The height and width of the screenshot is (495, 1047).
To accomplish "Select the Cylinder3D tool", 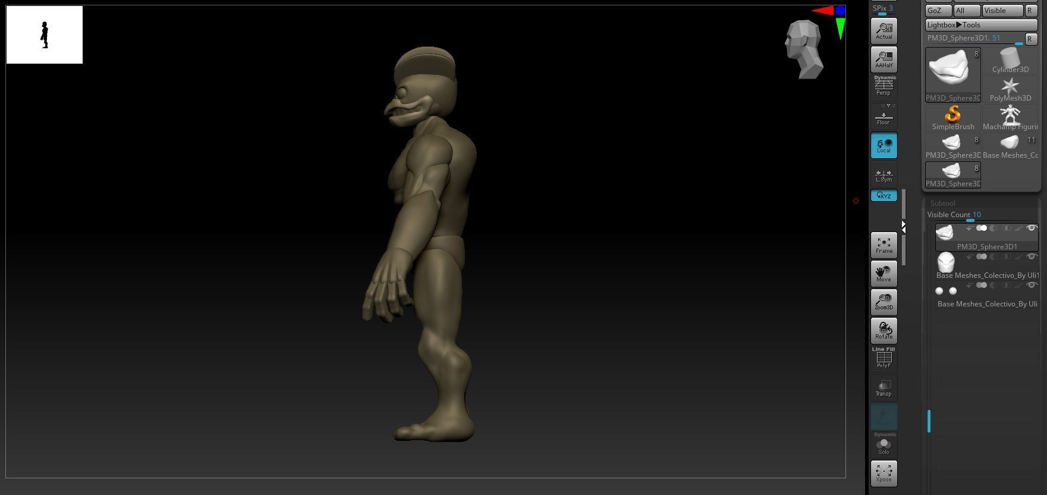I will (1010, 61).
